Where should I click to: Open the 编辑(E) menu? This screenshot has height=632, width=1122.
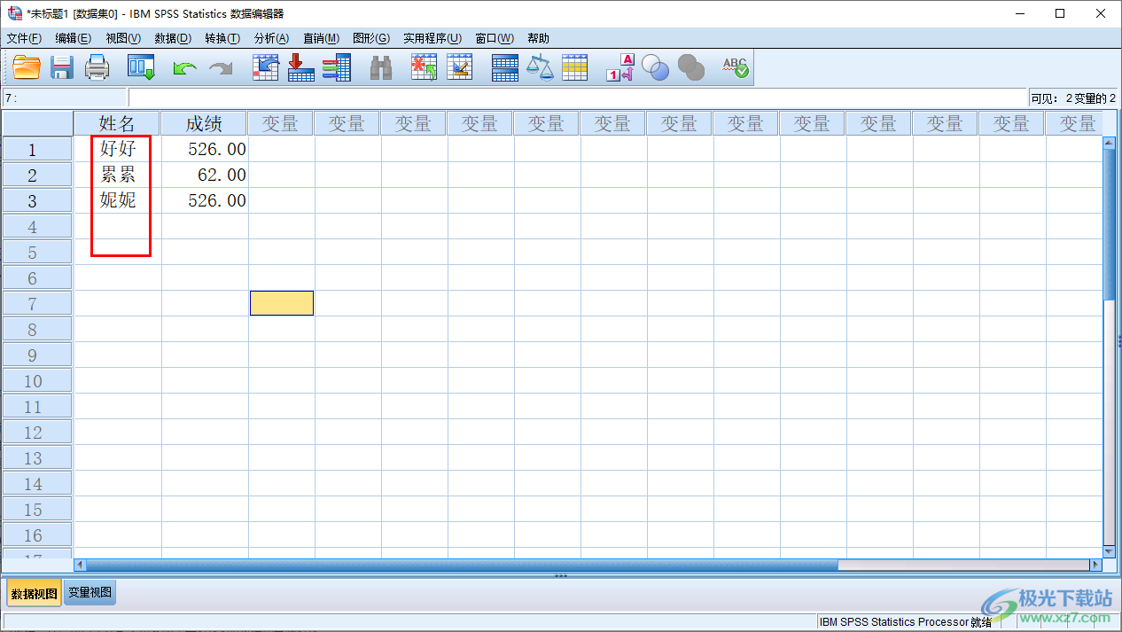[73, 38]
